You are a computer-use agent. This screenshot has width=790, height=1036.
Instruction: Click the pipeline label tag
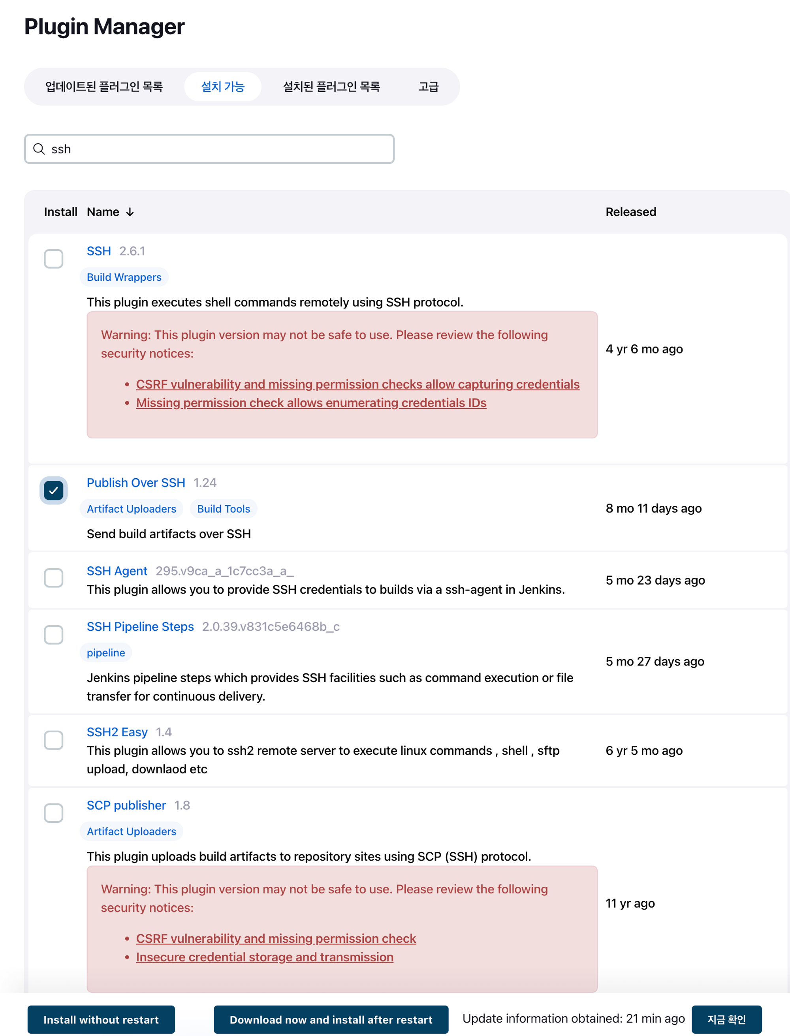pyautogui.click(x=106, y=653)
